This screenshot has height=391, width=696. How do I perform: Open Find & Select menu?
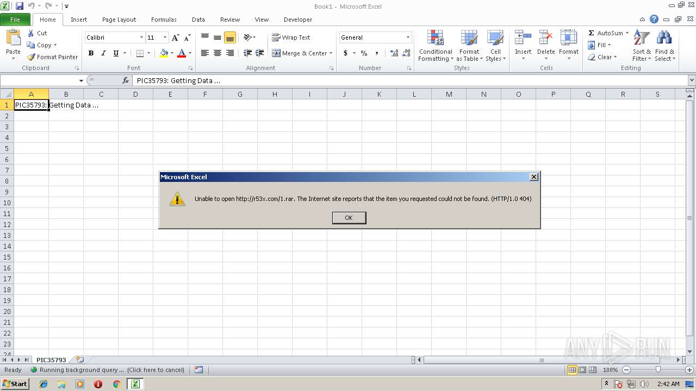664,46
